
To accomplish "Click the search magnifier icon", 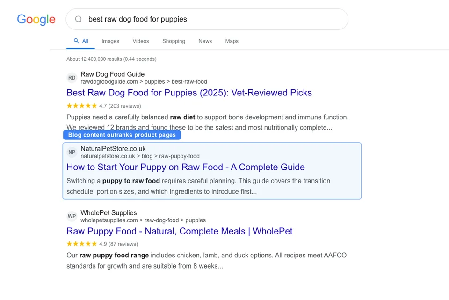I will click(78, 19).
